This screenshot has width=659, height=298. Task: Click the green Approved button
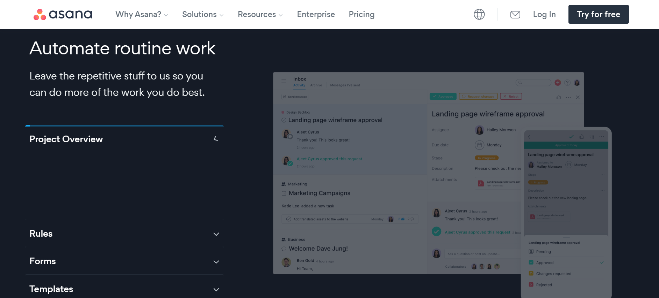click(x=443, y=97)
